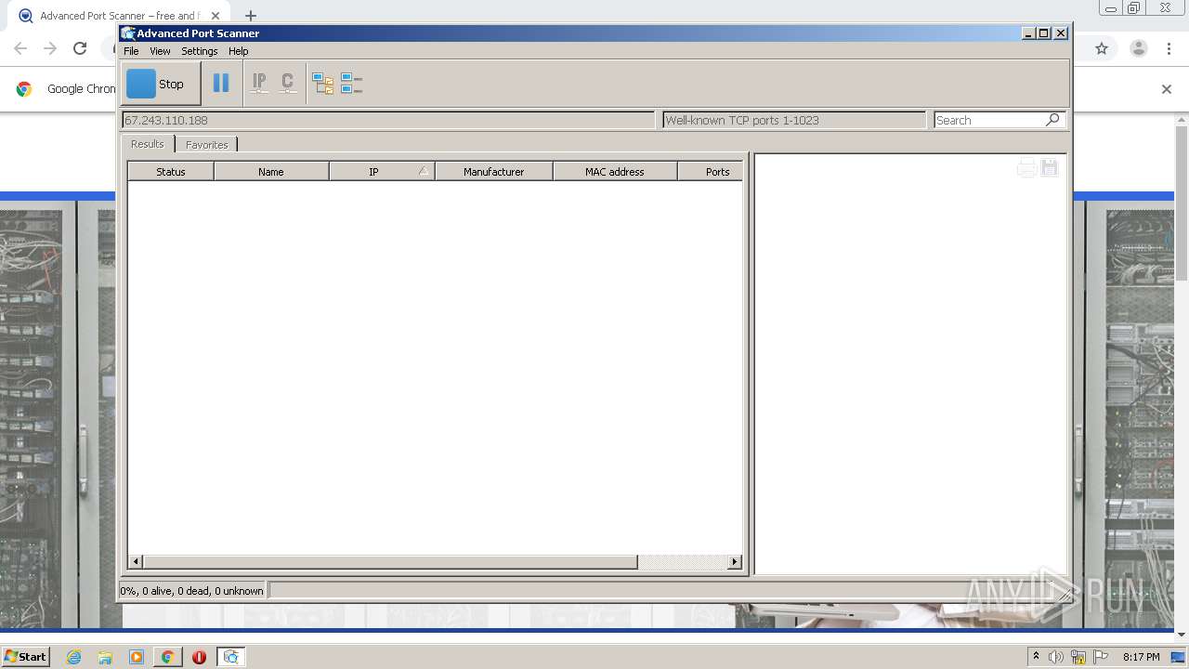1189x669 pixels.
Task: Close the Chrome browser tab
Action: click(216, 16)
